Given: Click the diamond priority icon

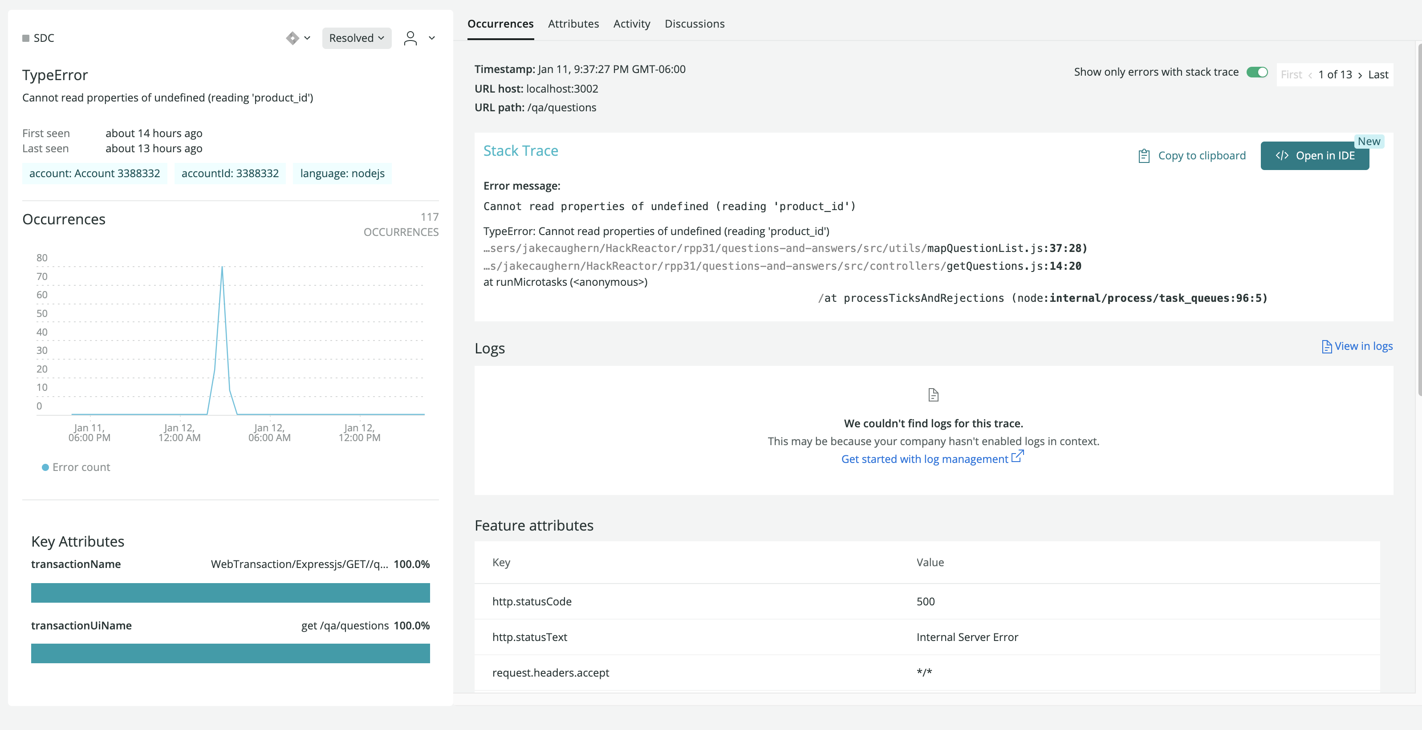Looking at the screenshot, I should coord(292,38).
